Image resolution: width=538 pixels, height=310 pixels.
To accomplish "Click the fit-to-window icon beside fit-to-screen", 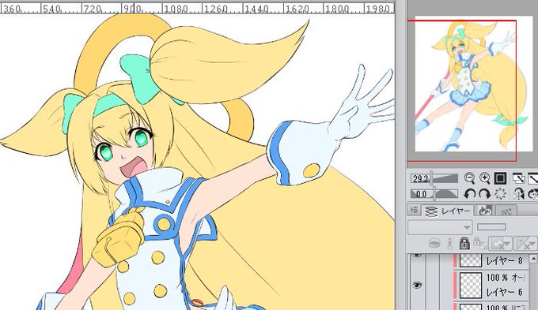I will point(533,178).
